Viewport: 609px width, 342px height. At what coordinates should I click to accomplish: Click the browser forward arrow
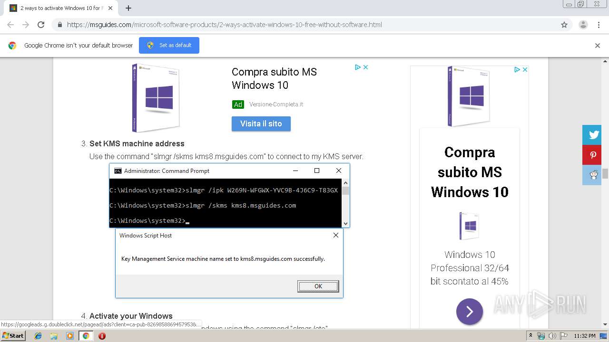26,25
